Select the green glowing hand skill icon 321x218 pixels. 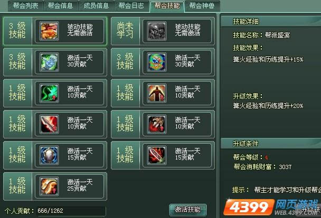click(49, 62)
